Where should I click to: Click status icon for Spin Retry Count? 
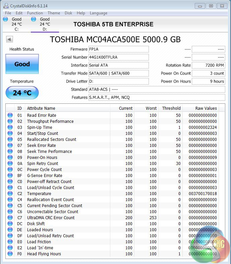coord(10,163)
